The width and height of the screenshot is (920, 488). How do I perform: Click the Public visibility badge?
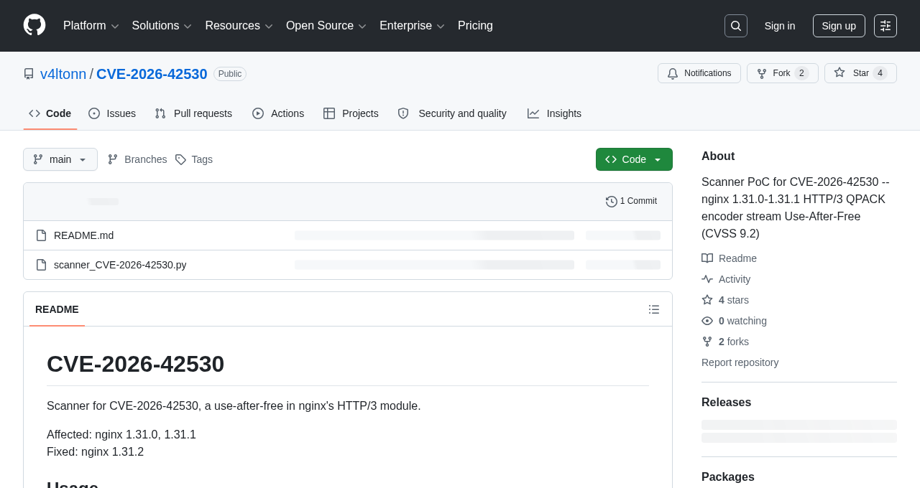coord(230,74)
